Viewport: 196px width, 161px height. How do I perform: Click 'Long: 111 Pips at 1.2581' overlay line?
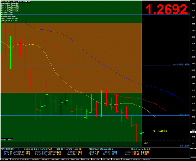pyautogui.click(x=9, y=19)
